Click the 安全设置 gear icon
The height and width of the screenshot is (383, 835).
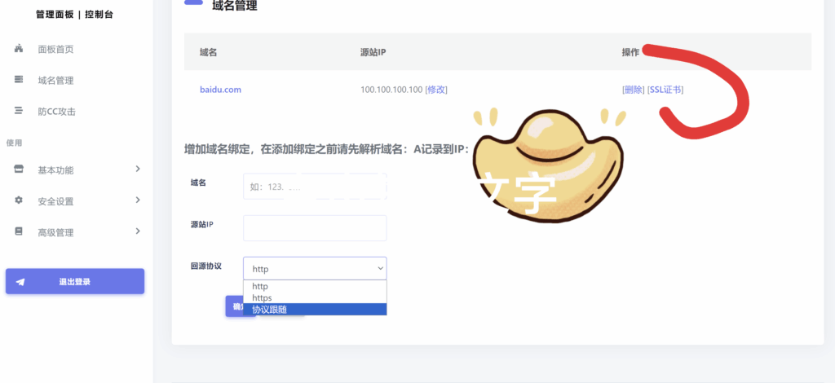click(x=19, y=200)
